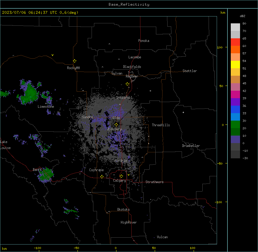This screenshot has width=258, height=252.
Task: Click the 2023/07/06 06:24:37 UTC timestamp
Action: coord(30,13)
